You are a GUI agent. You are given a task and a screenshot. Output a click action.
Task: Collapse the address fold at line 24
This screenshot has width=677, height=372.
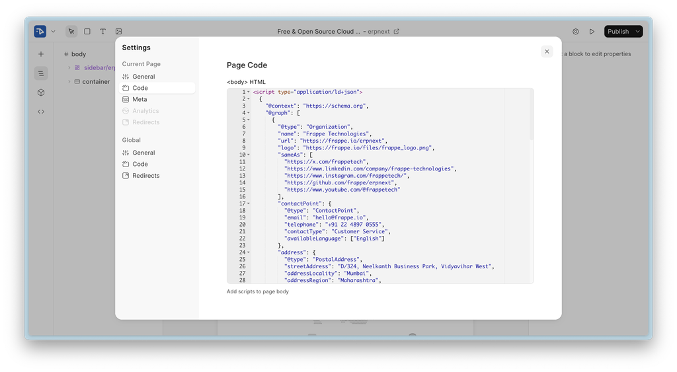tap(249, 252)
